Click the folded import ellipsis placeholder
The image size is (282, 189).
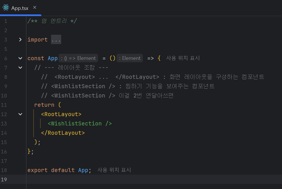56,40
